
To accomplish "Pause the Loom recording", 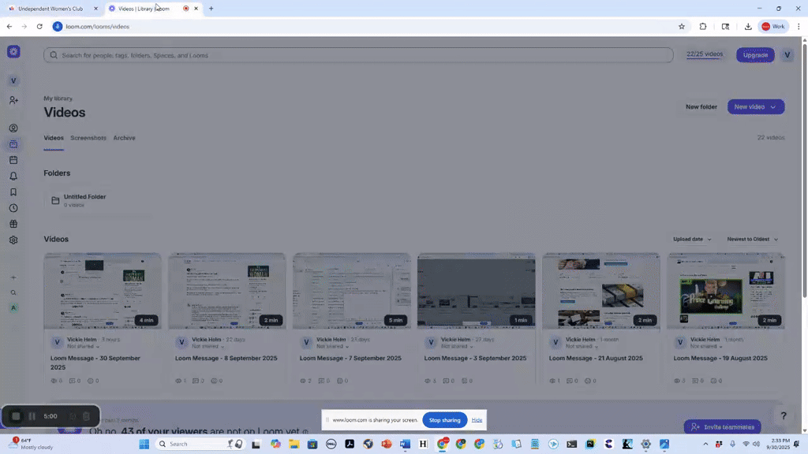I will [x=32, y=416].
